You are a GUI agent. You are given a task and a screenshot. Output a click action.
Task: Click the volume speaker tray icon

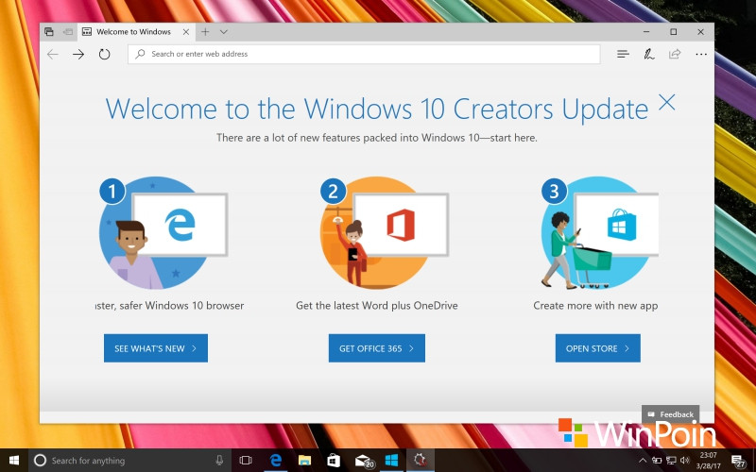tap(684, 461)
